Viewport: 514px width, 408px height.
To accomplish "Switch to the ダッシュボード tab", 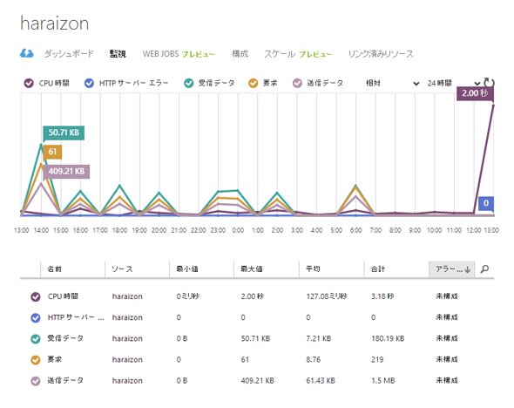I will 69,53.
